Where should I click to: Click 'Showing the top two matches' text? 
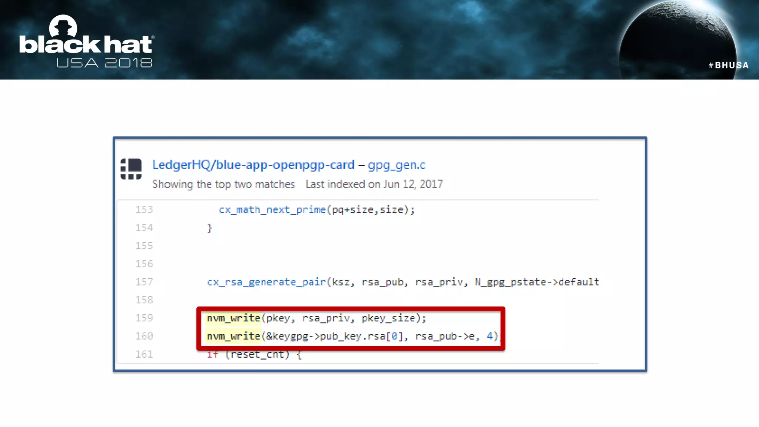click(x=223, y=184)
